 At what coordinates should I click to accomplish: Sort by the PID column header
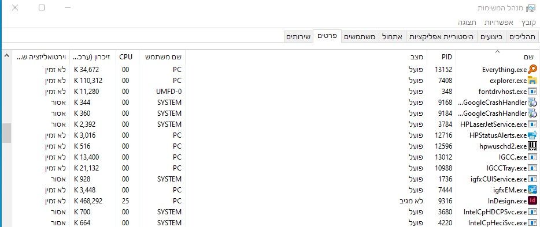point(442,56)
